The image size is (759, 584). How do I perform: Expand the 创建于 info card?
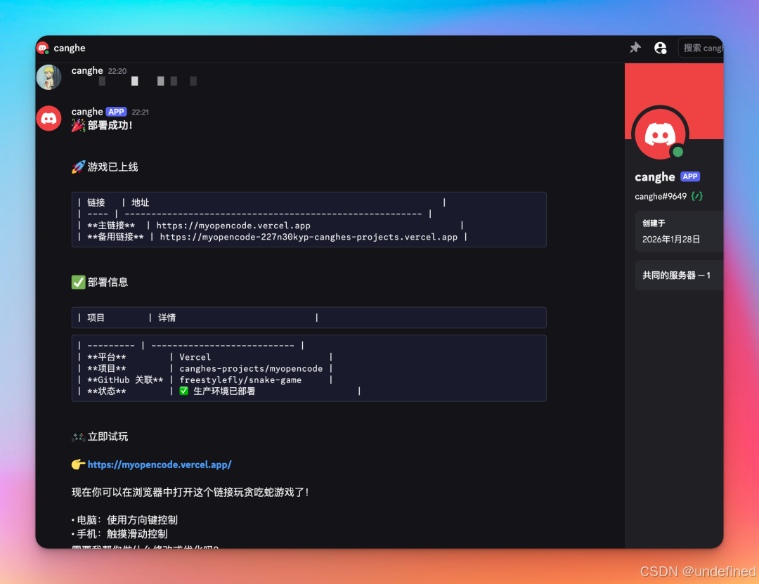(675, 231)
